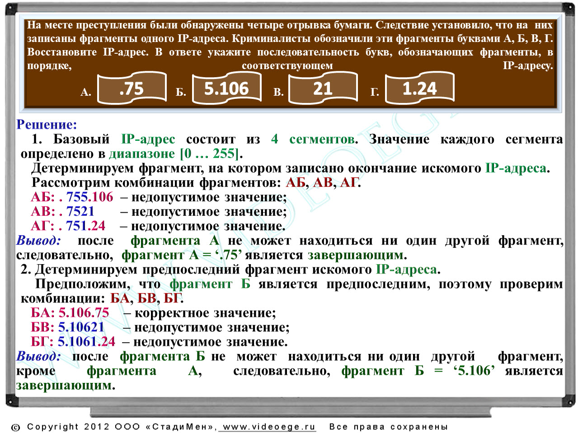The height and width of the screenshot is (433, 578).
Task: Click the line 'АБ: . 755.106'
Action: click(x=72, y=197)
